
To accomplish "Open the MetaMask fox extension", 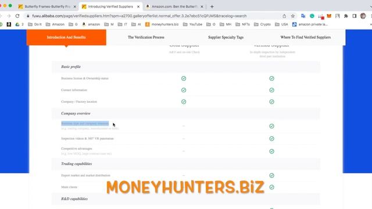I will pyautogui.click(x=329, y=16).
